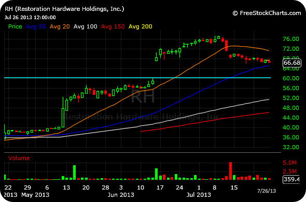Click the Jul 2013 month label

[x=199, y=195]
